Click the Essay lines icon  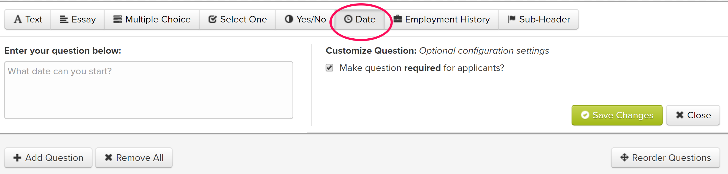click(x=64, y=19)
